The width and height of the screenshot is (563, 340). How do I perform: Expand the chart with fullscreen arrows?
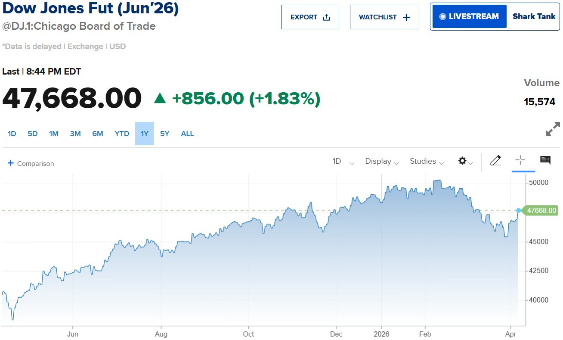tap(553, 129)
